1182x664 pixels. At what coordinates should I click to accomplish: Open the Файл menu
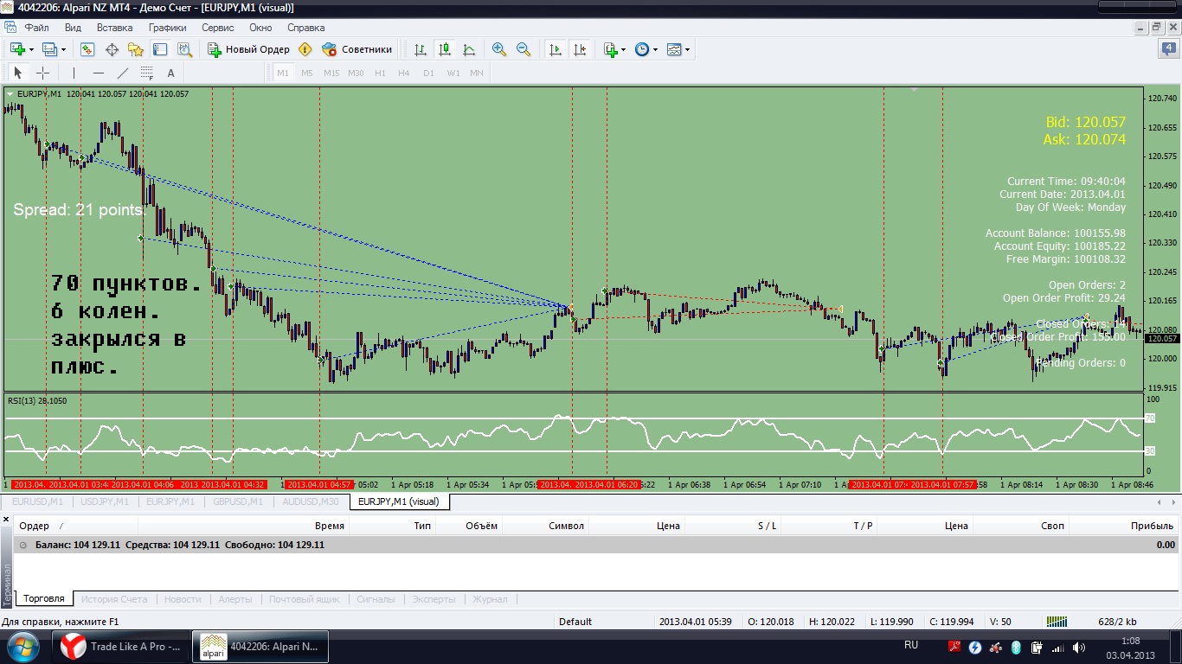37,28
